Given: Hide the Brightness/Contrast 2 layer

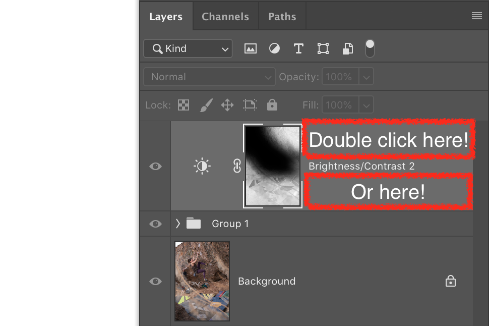Looking at the screenshot, I should click(x=155, y=166).
